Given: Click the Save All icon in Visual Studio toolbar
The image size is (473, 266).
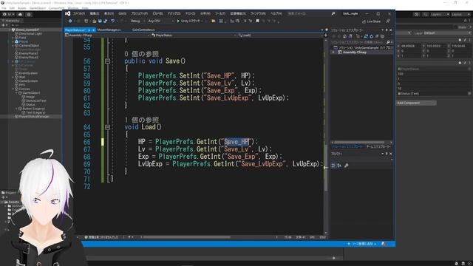Looking at the screenshot, I should (x=105, y=21).
